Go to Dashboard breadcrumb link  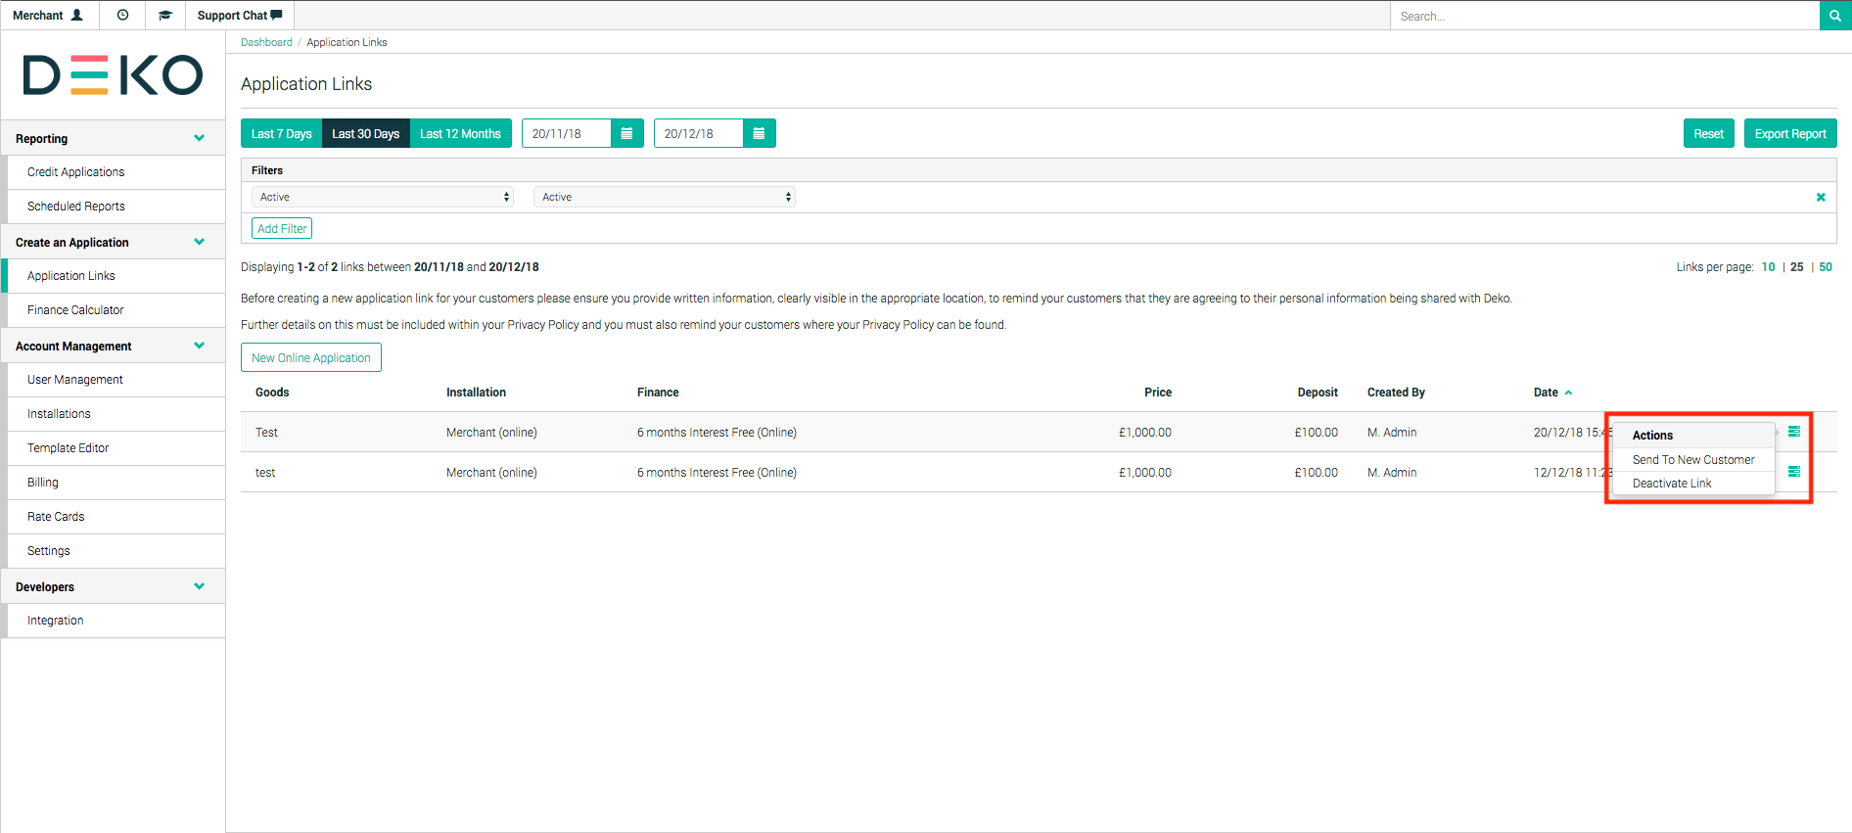266,42
